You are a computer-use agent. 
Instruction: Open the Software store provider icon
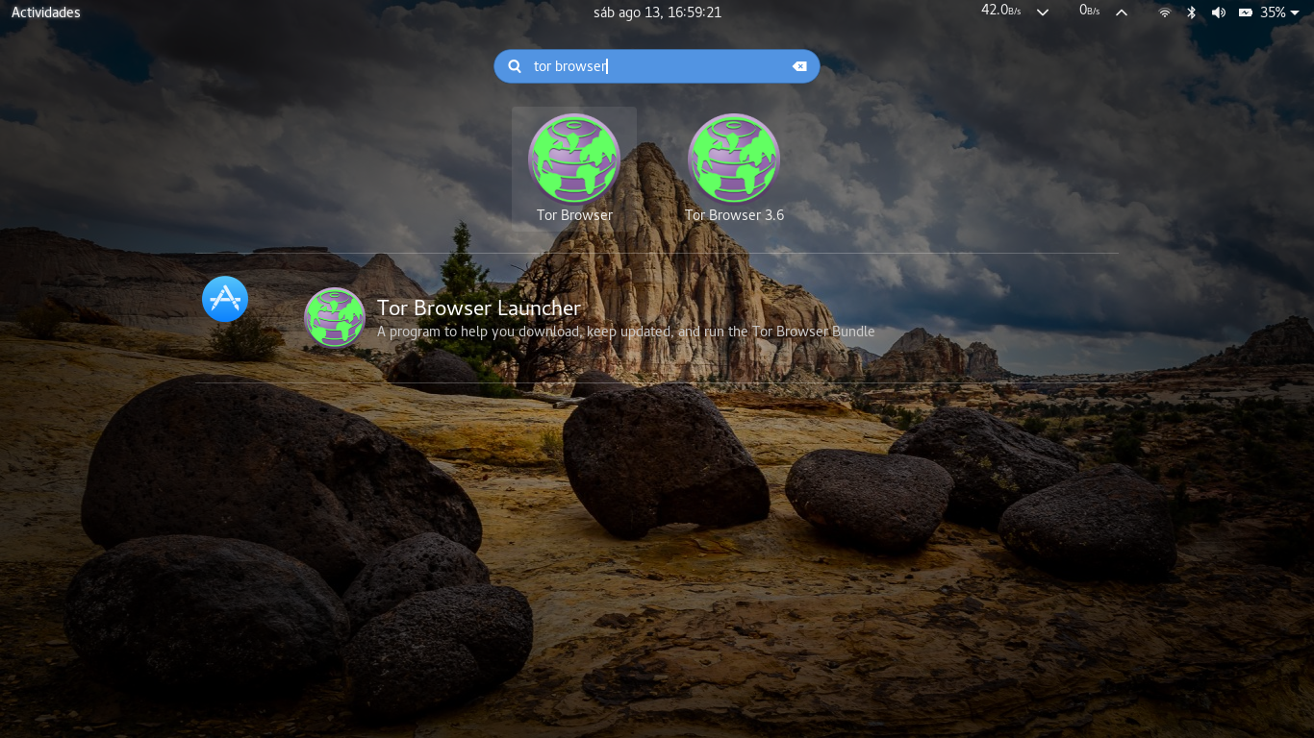pyautogui.click(x=225, y=299)
